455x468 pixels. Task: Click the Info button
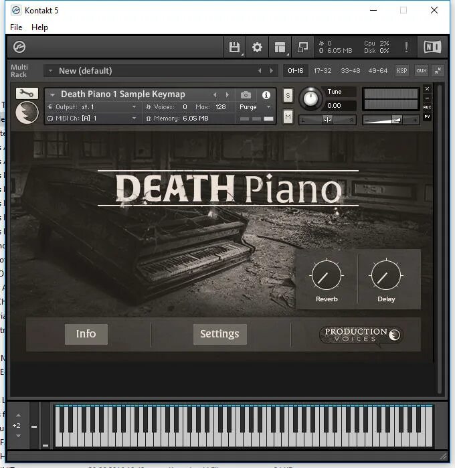pyautogui.click(x=86, y=334)
